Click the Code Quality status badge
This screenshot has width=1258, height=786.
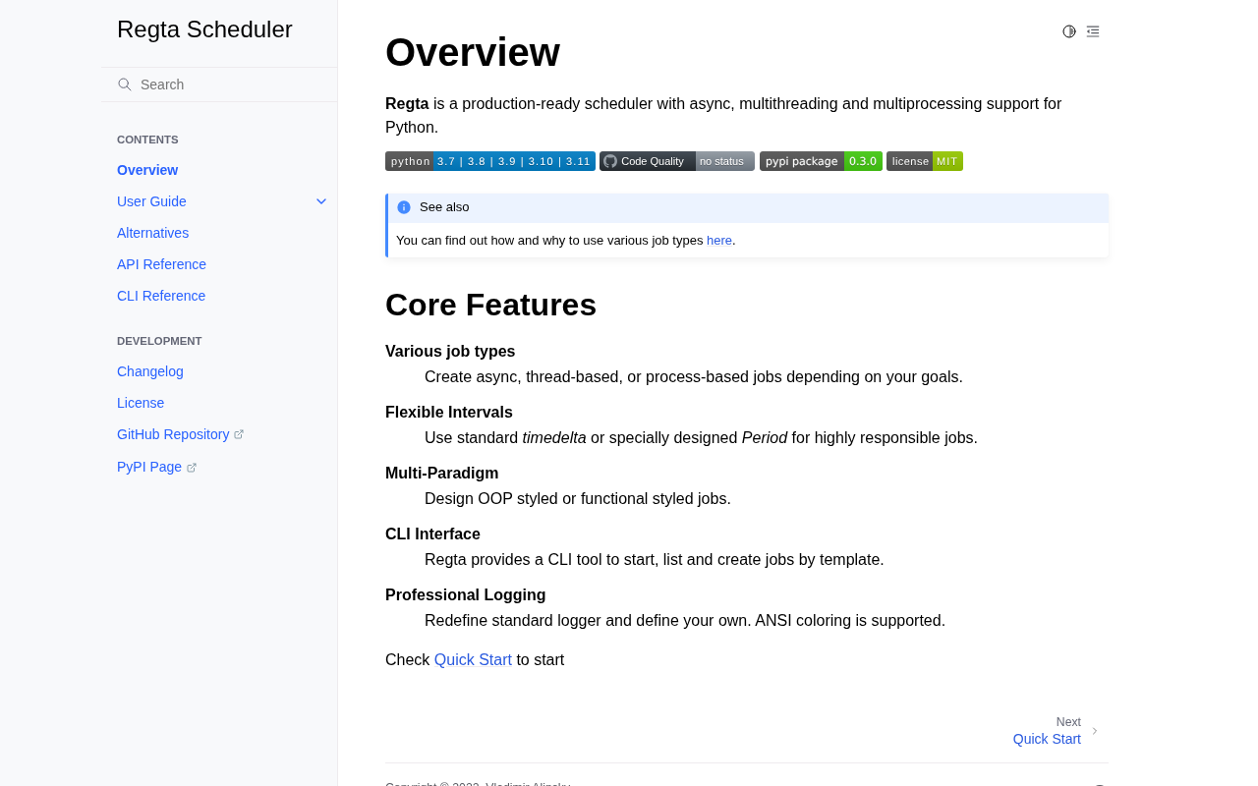click(677, 161)
